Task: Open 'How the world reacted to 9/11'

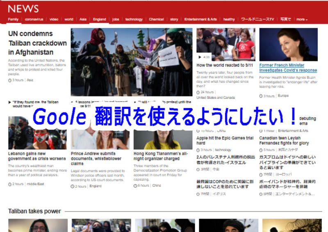Action: point(225,65)
